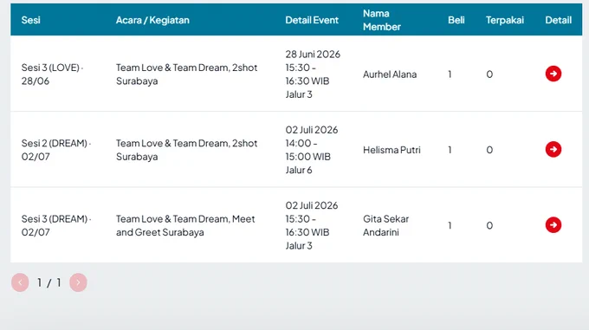
Task: Select the Sesi 3 (DREAM) 02/07 row
Action: pos(296,225)
